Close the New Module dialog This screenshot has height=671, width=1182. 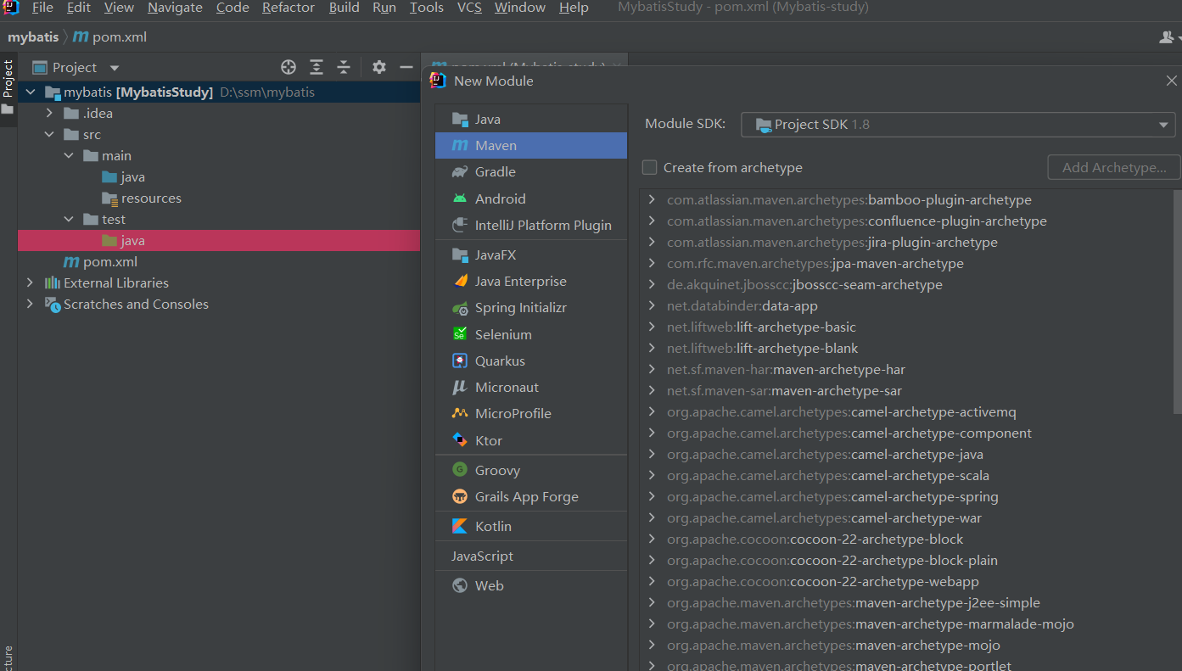tap(1171, 81)
